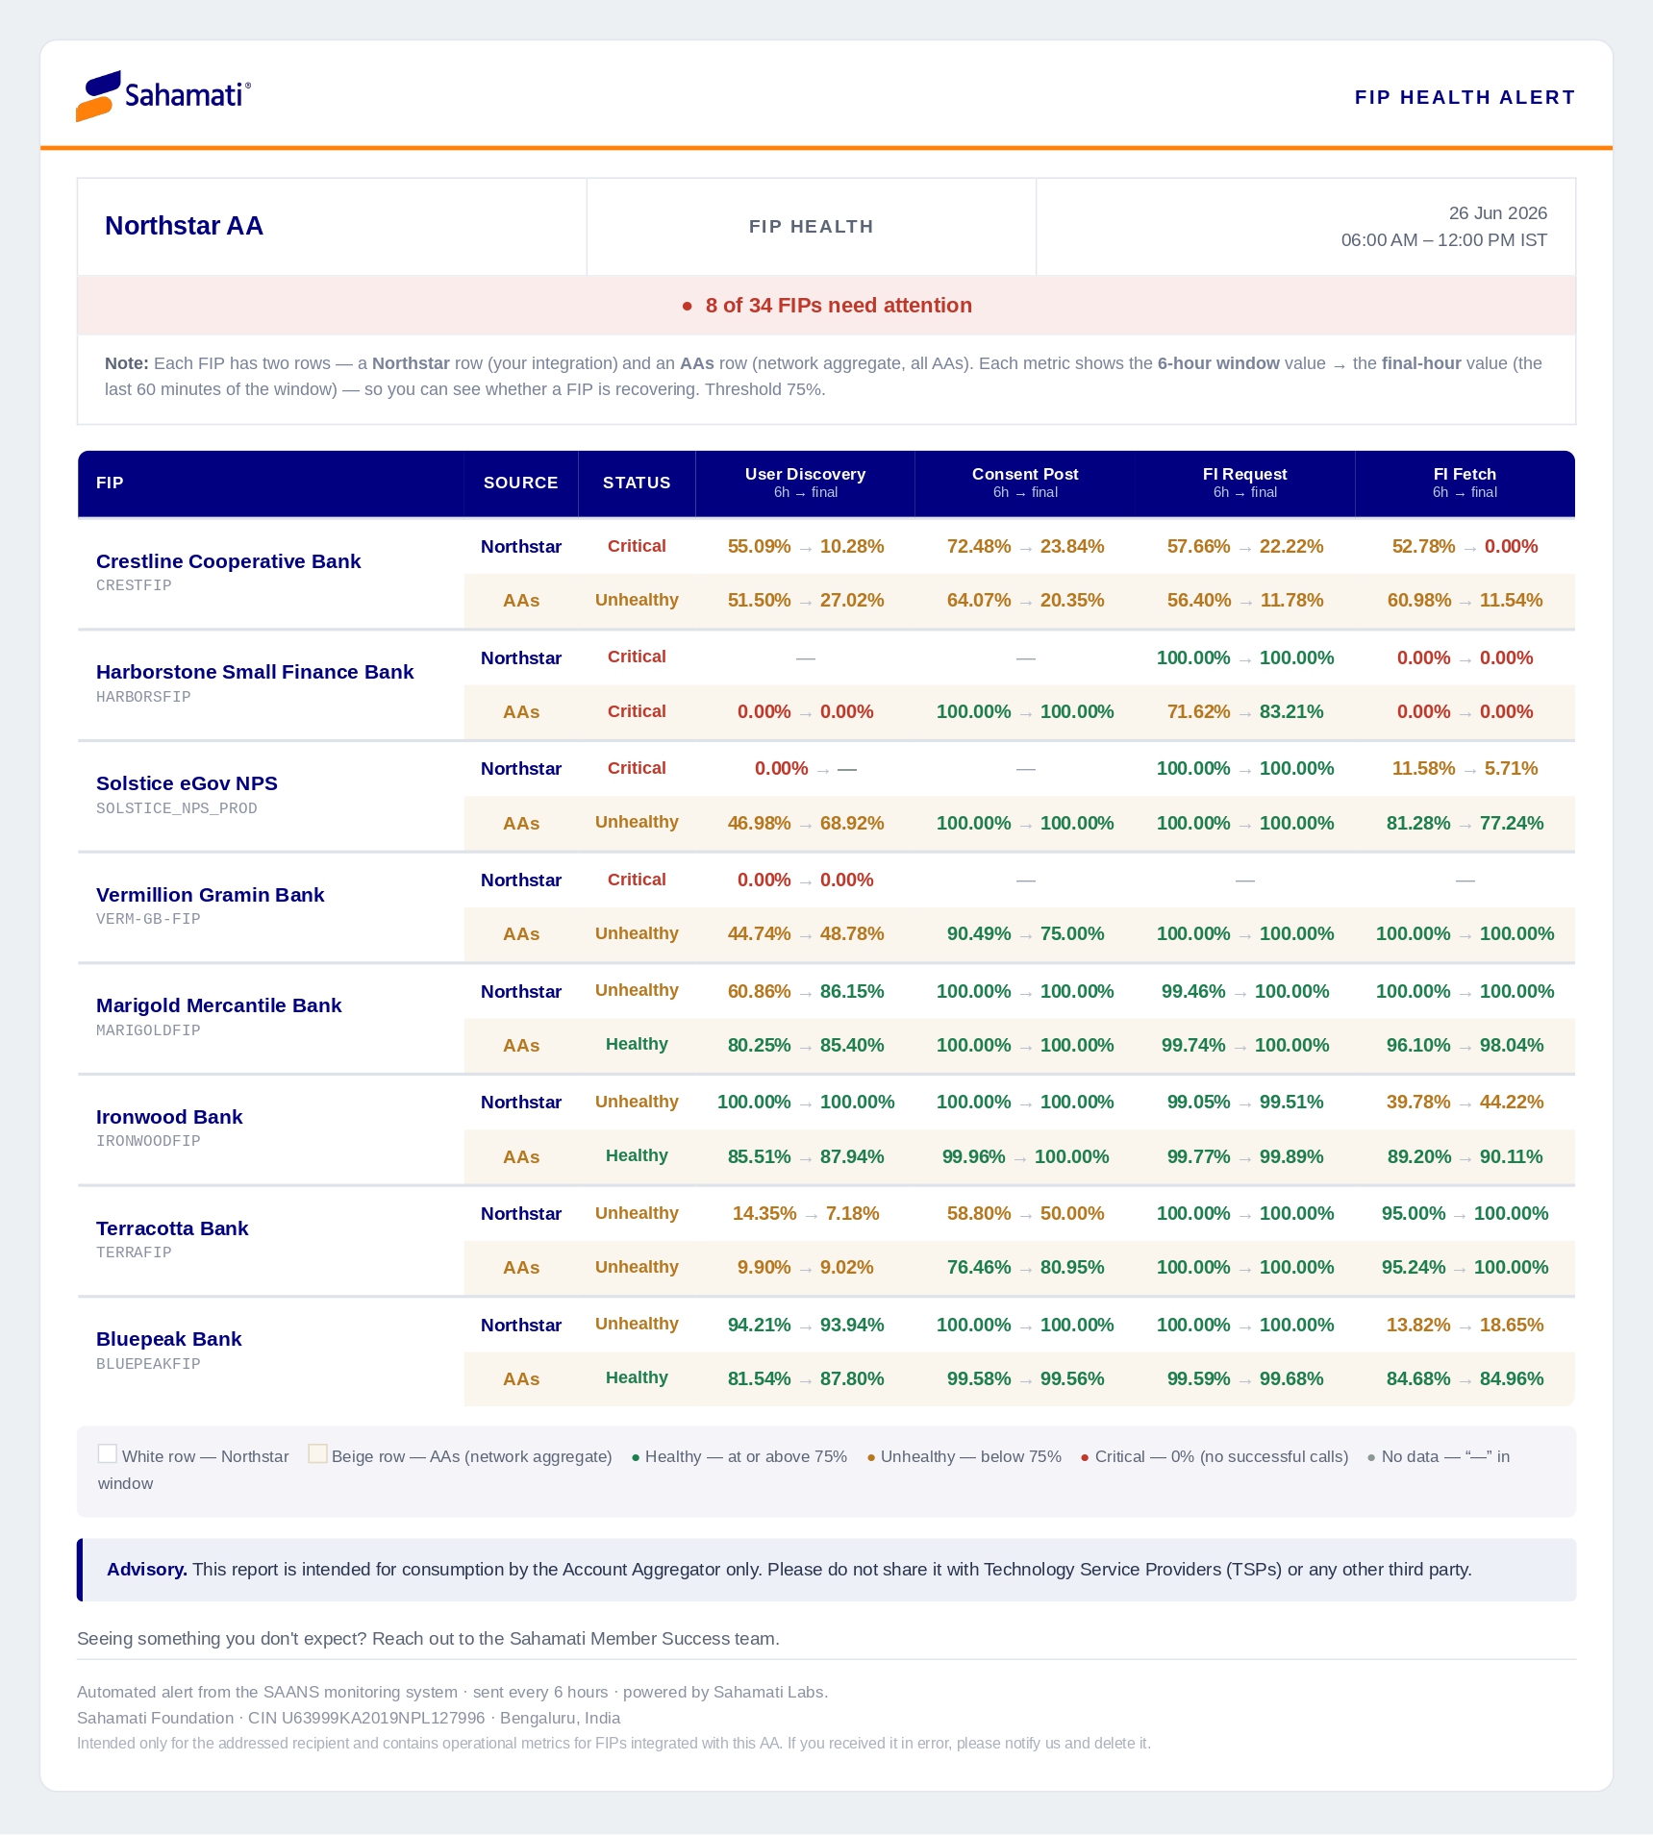Click Critical status for Crestline Northstar row
This screenshot has width=1653, height=1835.
click(x=637, y=546)
